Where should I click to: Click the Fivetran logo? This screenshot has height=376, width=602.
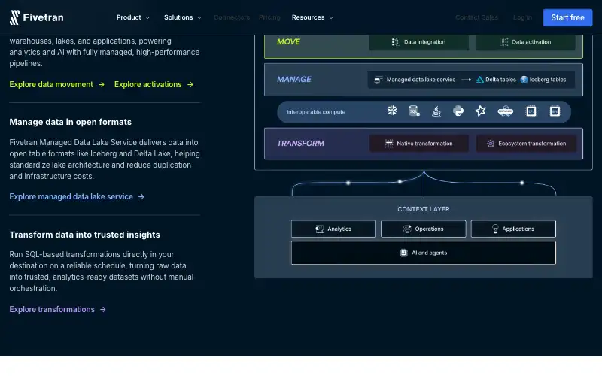tap(36, 17)
